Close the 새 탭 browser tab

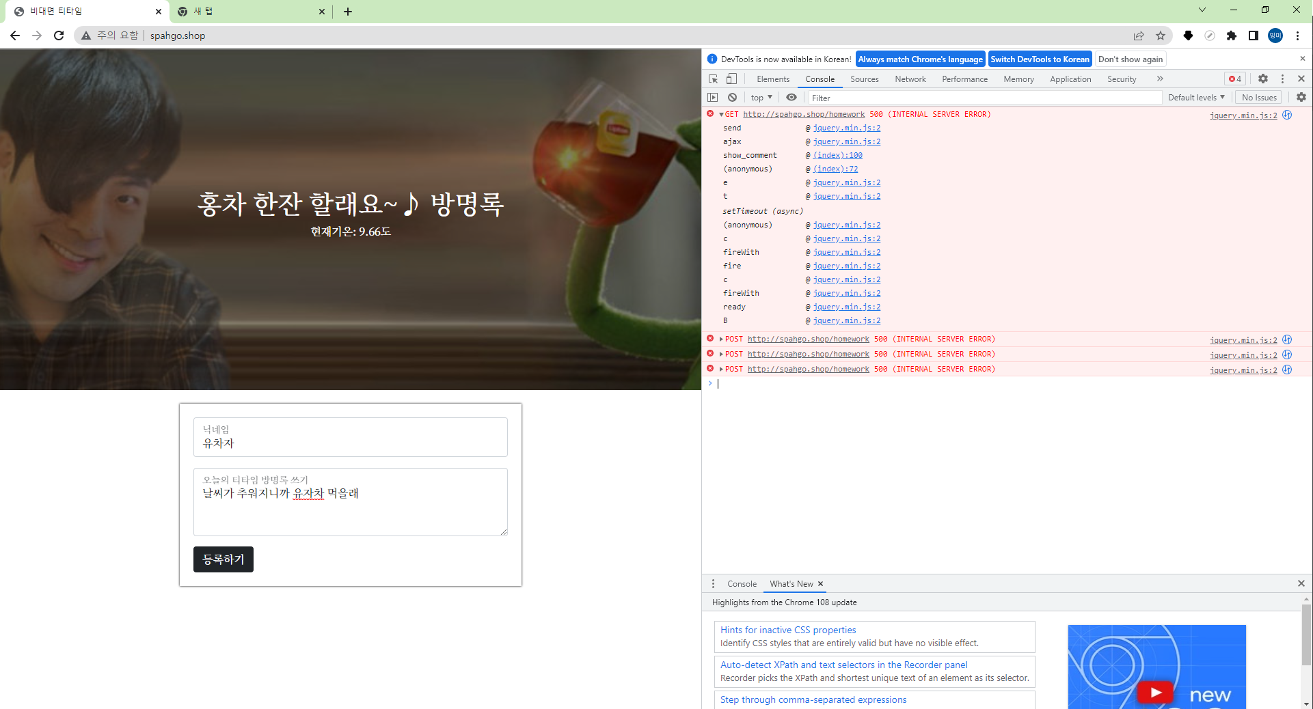point(322,12)
